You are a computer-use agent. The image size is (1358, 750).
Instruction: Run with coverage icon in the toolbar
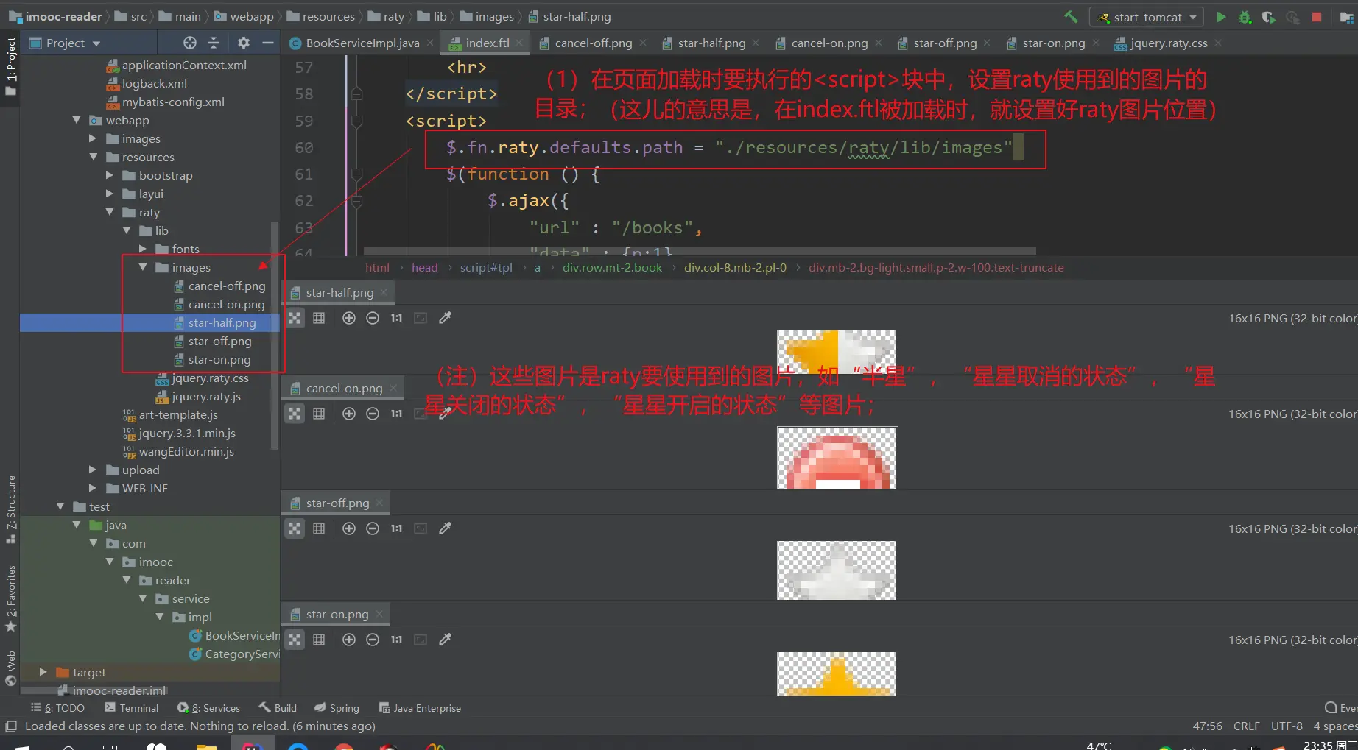pyautogui.click(x=1268, y=16)
